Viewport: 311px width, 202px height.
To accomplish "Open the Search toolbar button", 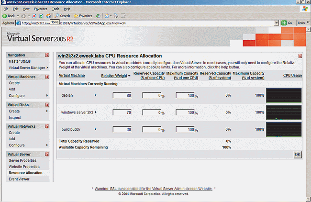I will [62, 16].
